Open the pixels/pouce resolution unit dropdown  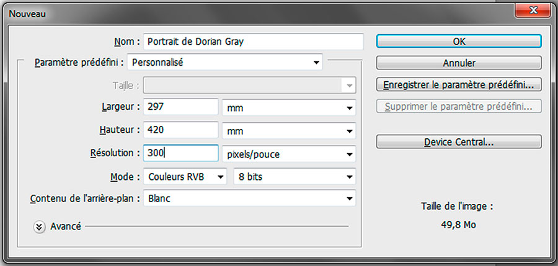[288, 154]
